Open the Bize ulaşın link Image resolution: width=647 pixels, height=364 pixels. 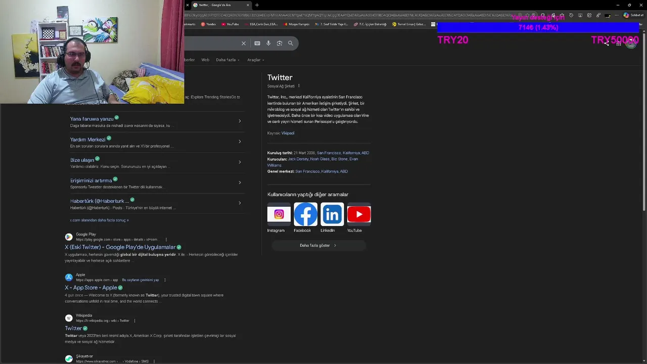(82, 160)
